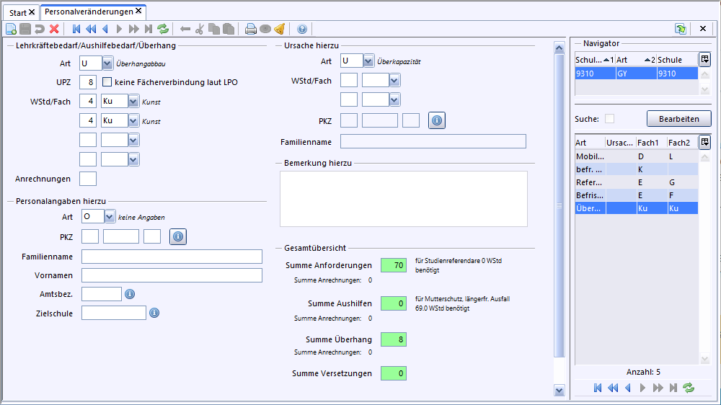Expand Art dropdown showing 'keine Angaben'
This screenshot has width=721, height=405.
[110, 216]
